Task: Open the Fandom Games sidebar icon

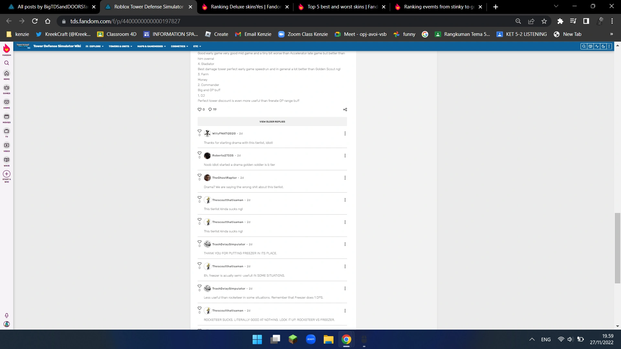Action: [6, 88]
